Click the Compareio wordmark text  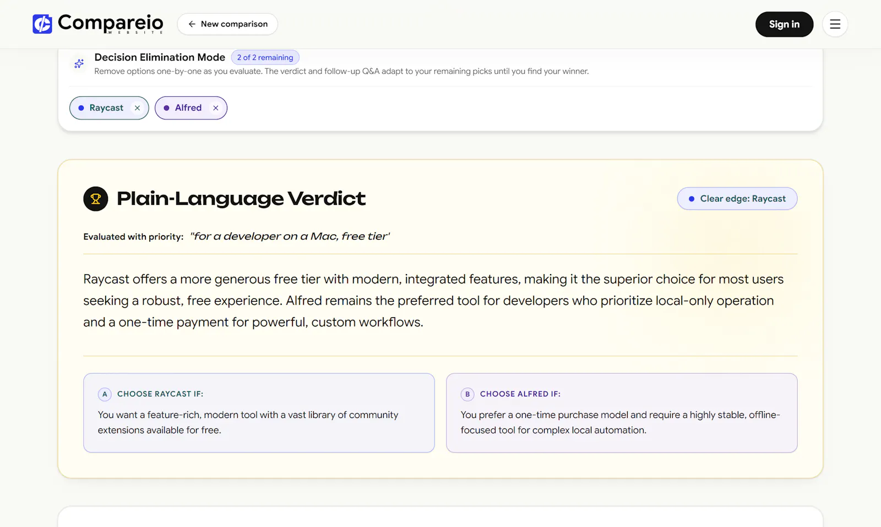pos(111,23)
